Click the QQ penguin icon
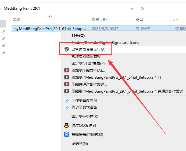 pos(67,125)
